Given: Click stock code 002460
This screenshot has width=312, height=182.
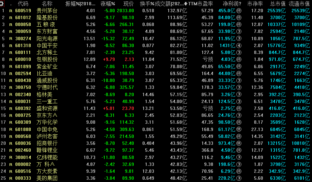Looking at the screenshot, I should click(23, 150).
